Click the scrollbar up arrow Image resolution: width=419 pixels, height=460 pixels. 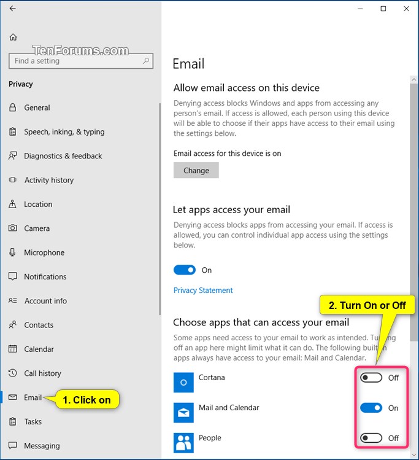click(x=413, y=79)
